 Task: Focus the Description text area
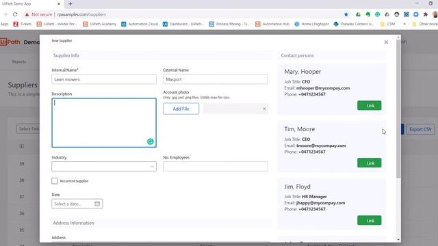(104, 123)
